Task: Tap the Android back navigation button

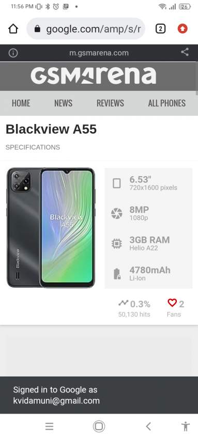Action: tap(148, 427)
